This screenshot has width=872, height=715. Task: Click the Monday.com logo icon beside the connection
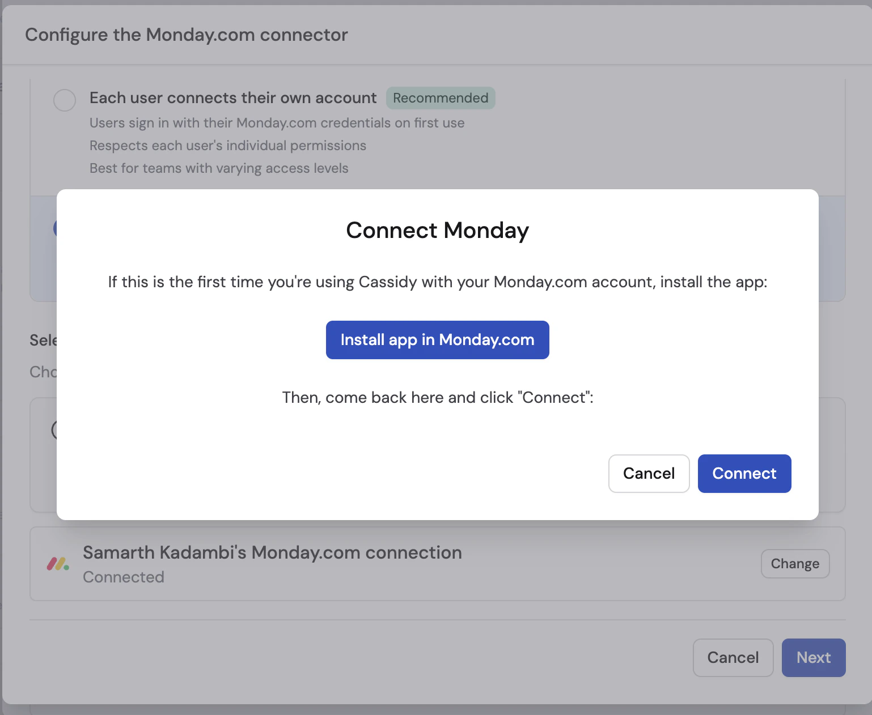pyautogui.click(x=57, y=564)
